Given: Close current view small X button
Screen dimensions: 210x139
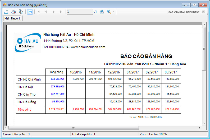Looking at the screenshot, I should pos(204,12).
